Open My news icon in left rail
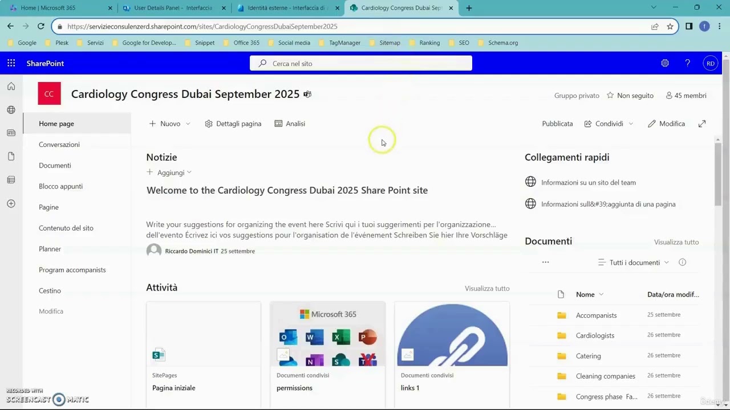The width and height of the screenshot is (730, 410). (11, 133)
